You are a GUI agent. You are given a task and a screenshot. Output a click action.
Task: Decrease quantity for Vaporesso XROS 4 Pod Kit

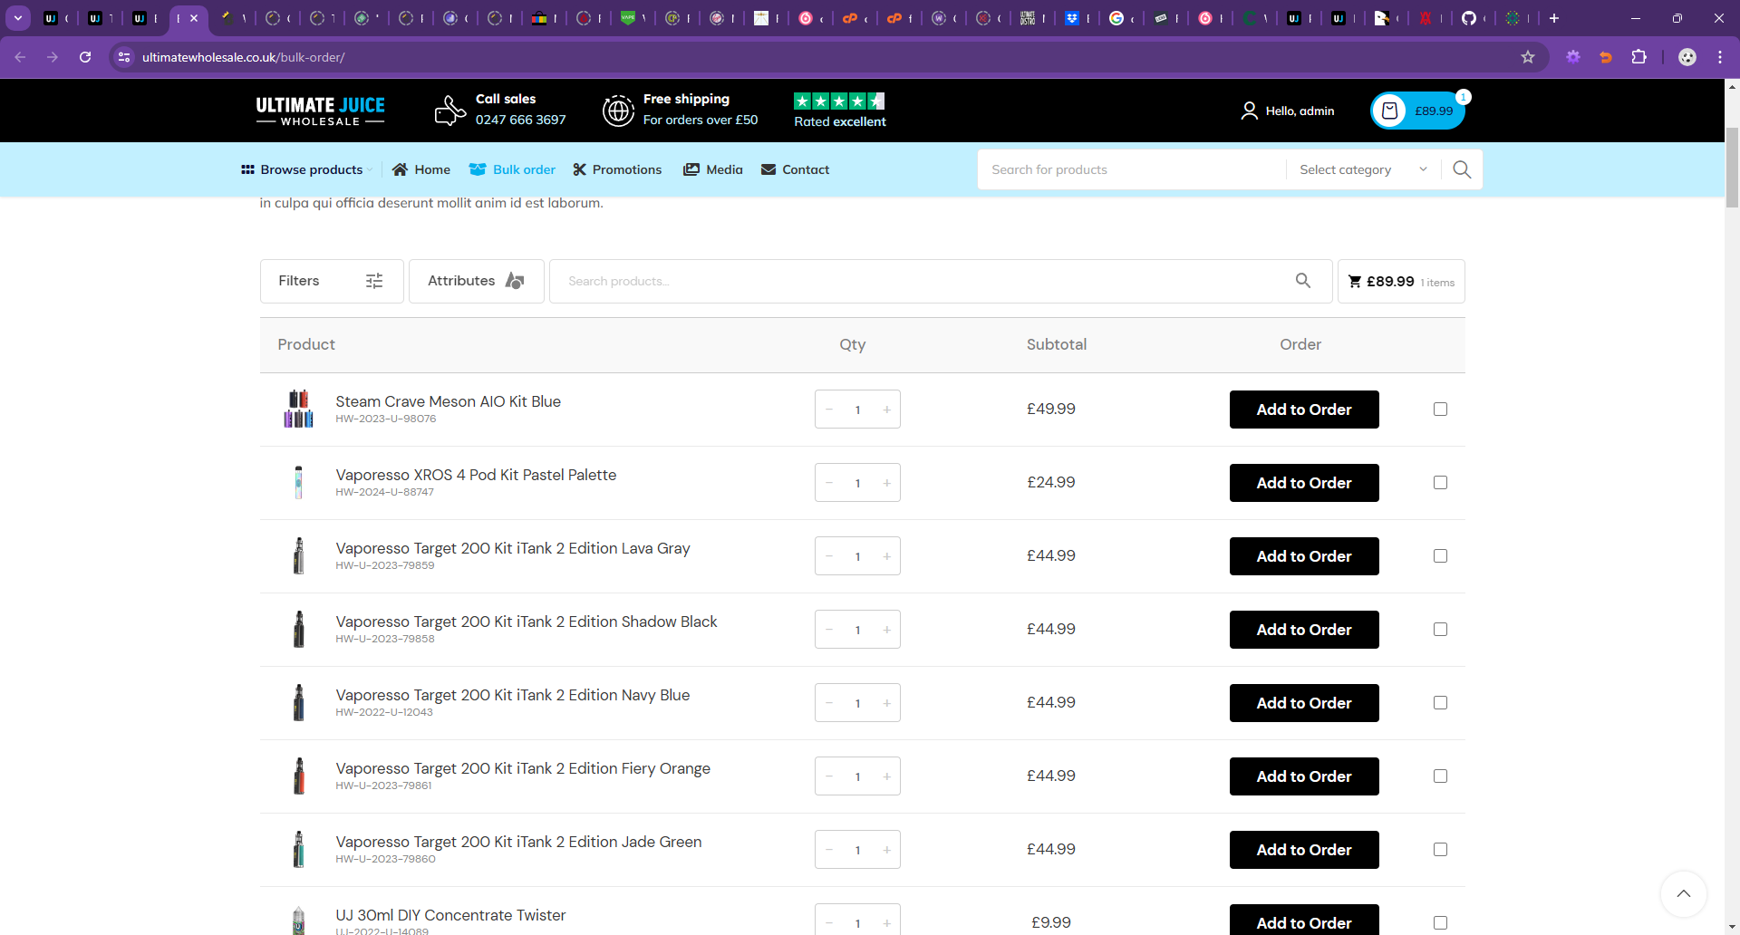coord(829,483)
